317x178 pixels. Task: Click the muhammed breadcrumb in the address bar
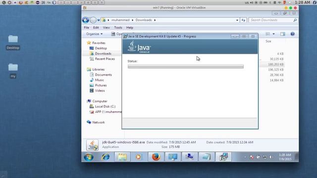point(120,20)
